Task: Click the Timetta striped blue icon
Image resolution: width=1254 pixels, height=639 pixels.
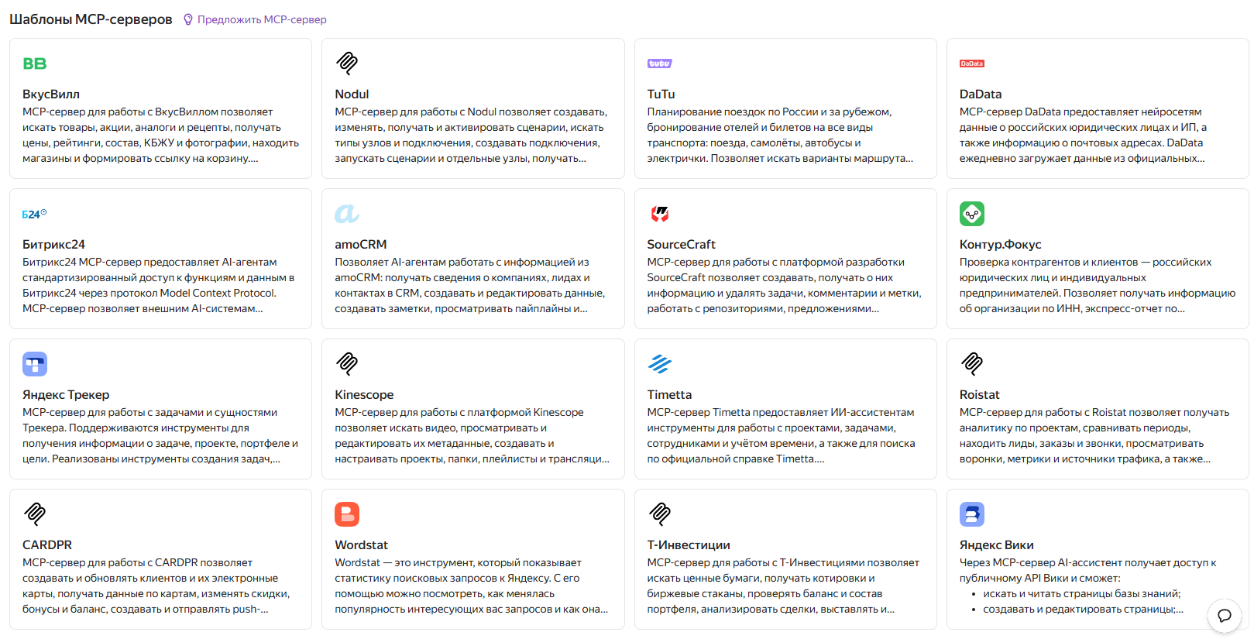Action: coord(659,364)
